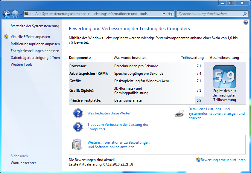
Task: Click the double chevron at breadcrumb start
Action: tap(32, 13)
